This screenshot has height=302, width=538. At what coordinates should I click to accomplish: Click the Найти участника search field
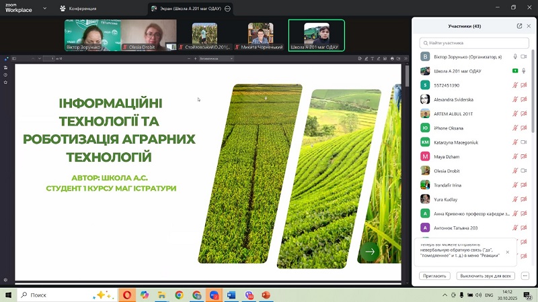(x=474, y=42)
